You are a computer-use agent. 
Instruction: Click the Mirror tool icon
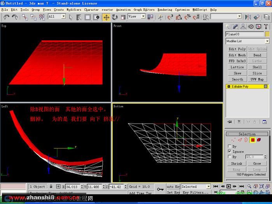[x=248, y=17]
